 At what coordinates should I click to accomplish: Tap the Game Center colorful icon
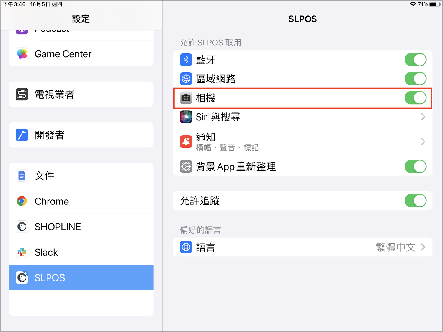click(x=22, y=54)
